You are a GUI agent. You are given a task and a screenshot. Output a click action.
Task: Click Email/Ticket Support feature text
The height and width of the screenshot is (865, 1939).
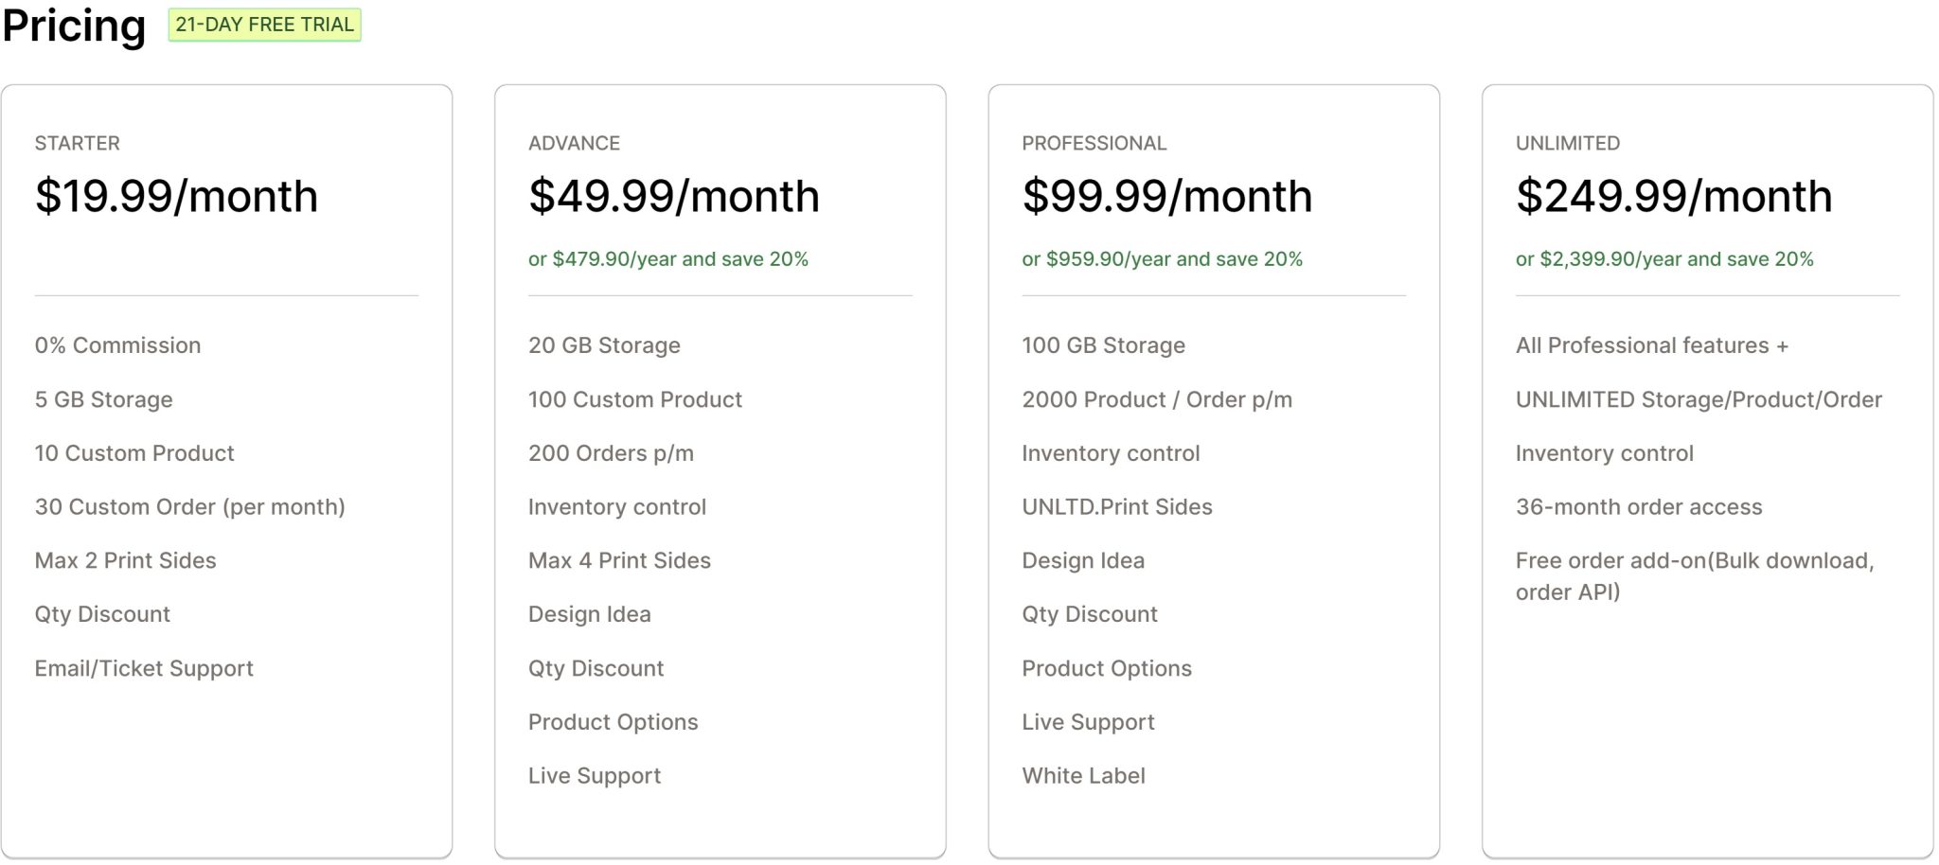(x=144, y=668)
